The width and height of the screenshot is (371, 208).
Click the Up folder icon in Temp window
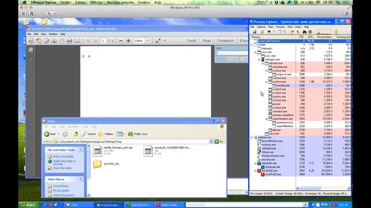tap(76, 134)
